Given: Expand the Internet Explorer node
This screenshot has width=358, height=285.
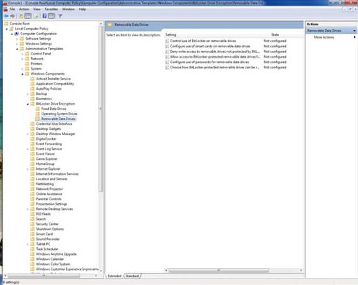Looking at the screenshot, I should tap(27, 169).
